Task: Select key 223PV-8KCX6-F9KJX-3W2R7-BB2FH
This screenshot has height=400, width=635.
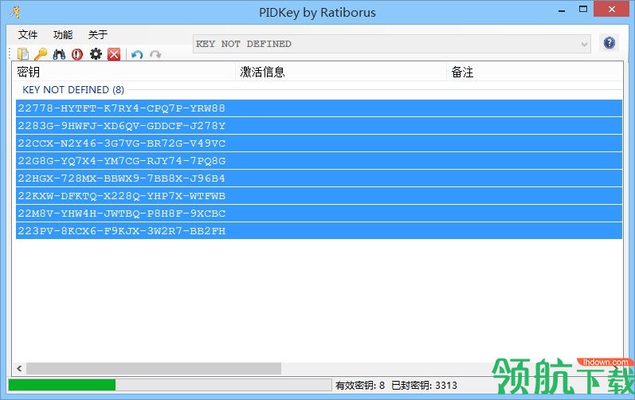Action: tap(319, 231)
